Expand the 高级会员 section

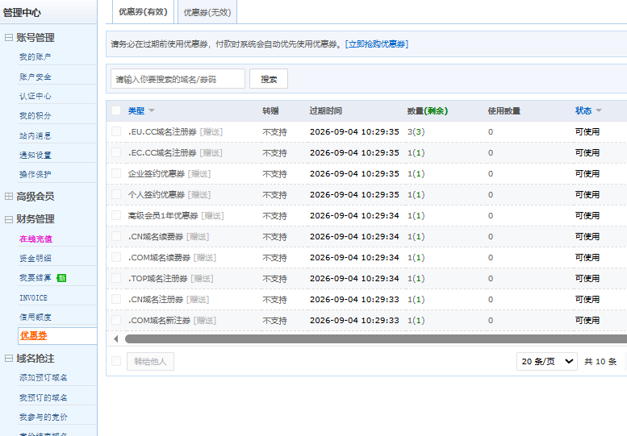coord(9,196)
